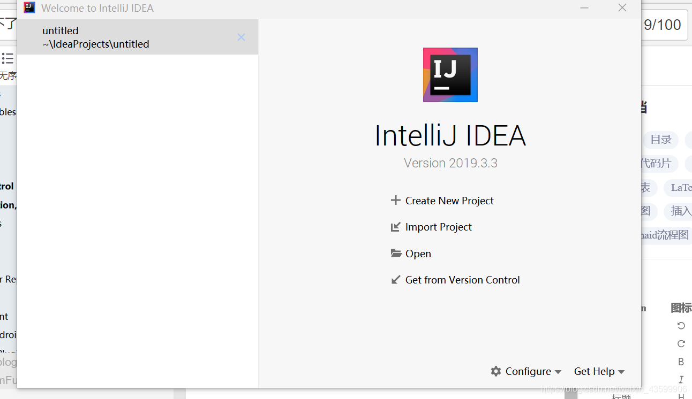Screen dimensions: 692x399
Task: Click the Import Project arrow icon
Action: coord(396,227)
